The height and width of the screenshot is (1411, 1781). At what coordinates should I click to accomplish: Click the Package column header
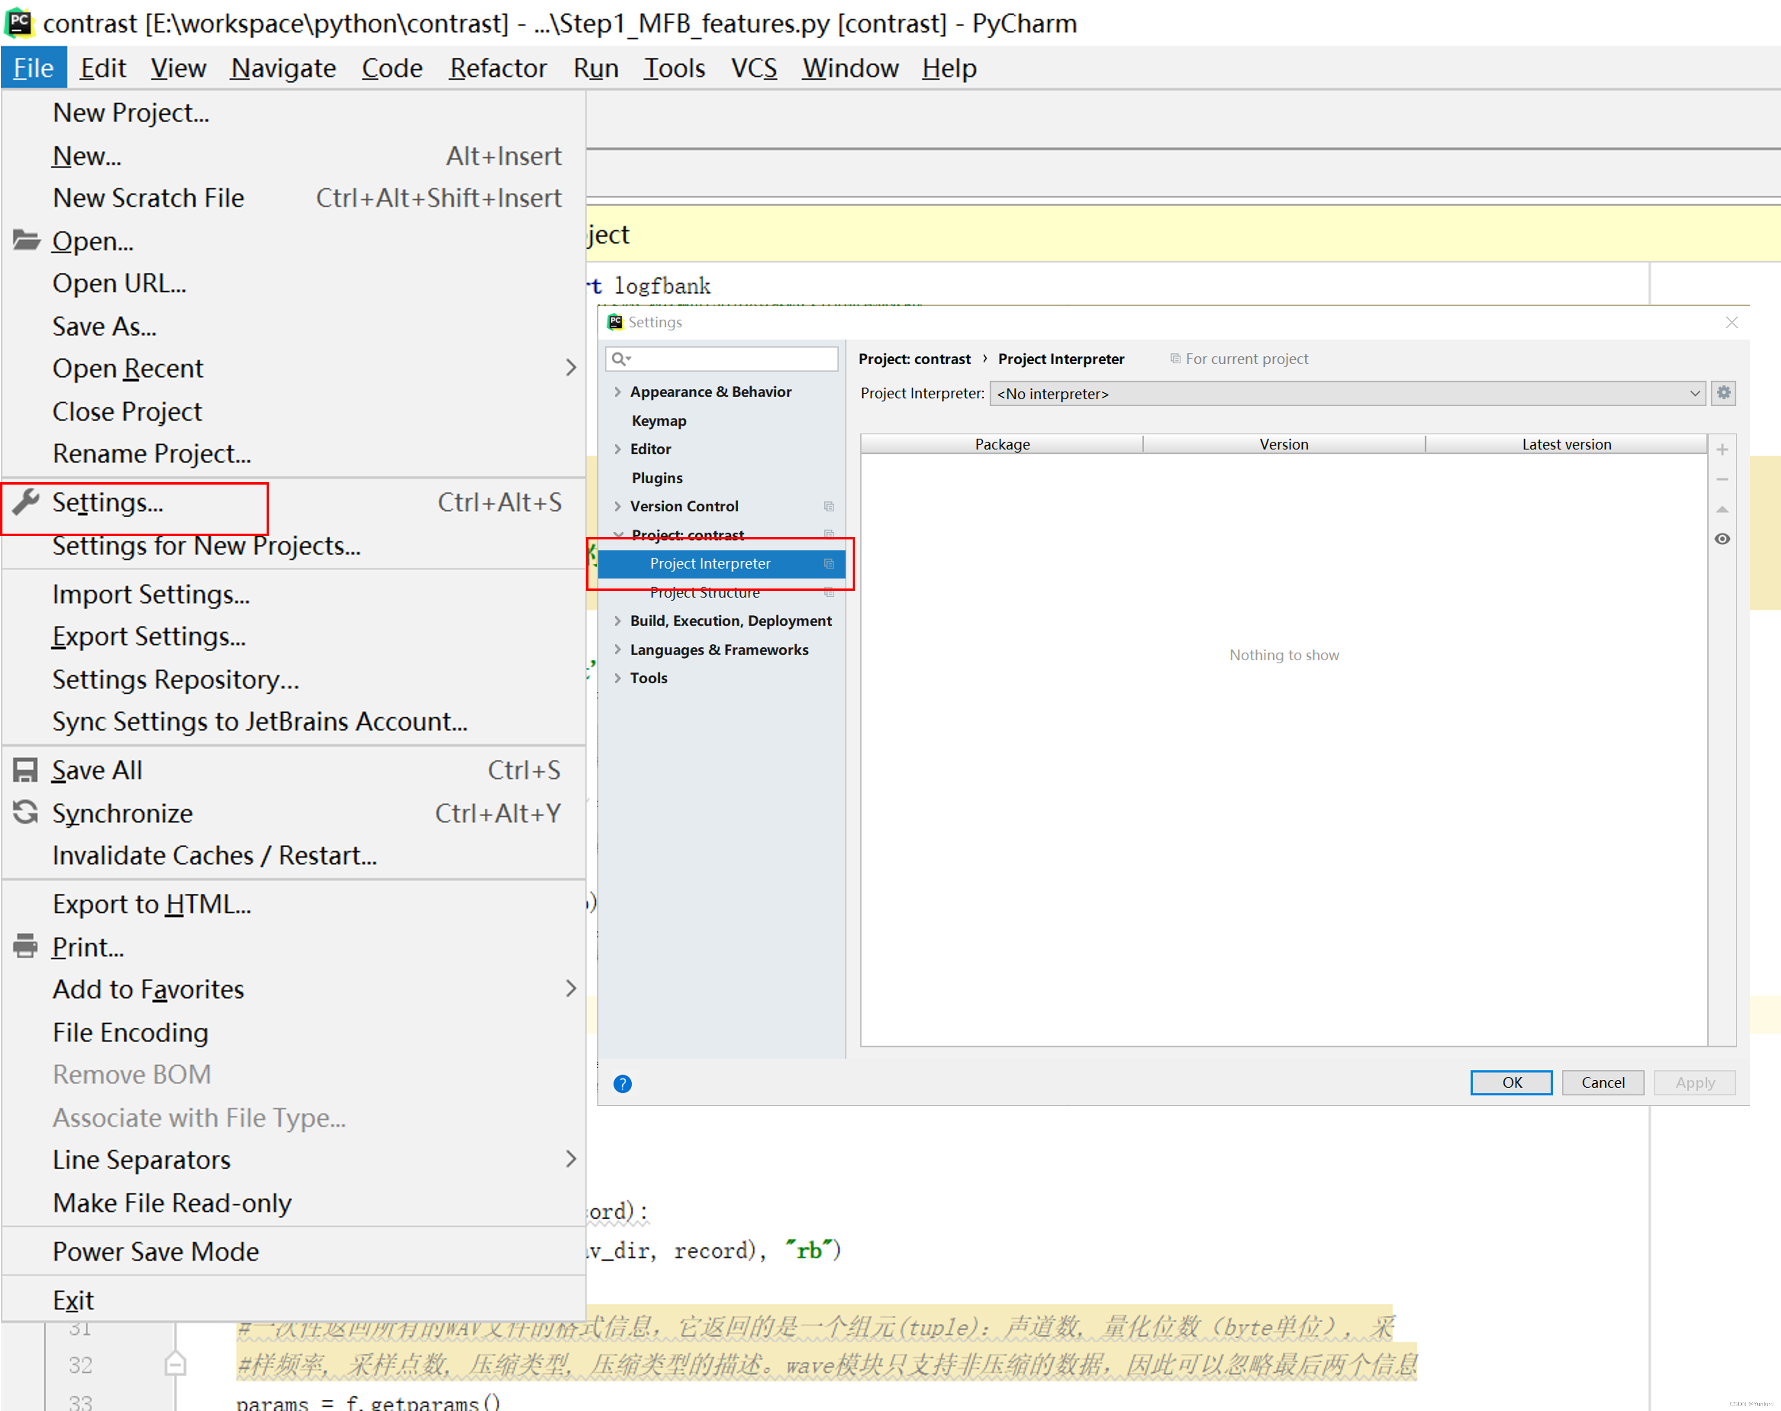click(1002, 444)
